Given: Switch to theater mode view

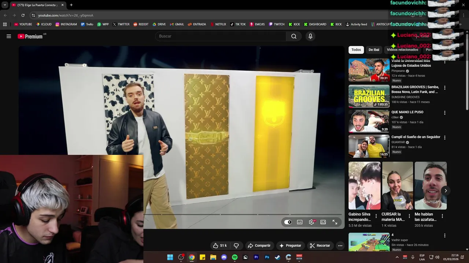Looking at the screenshot, I should (x=323, y=222).
